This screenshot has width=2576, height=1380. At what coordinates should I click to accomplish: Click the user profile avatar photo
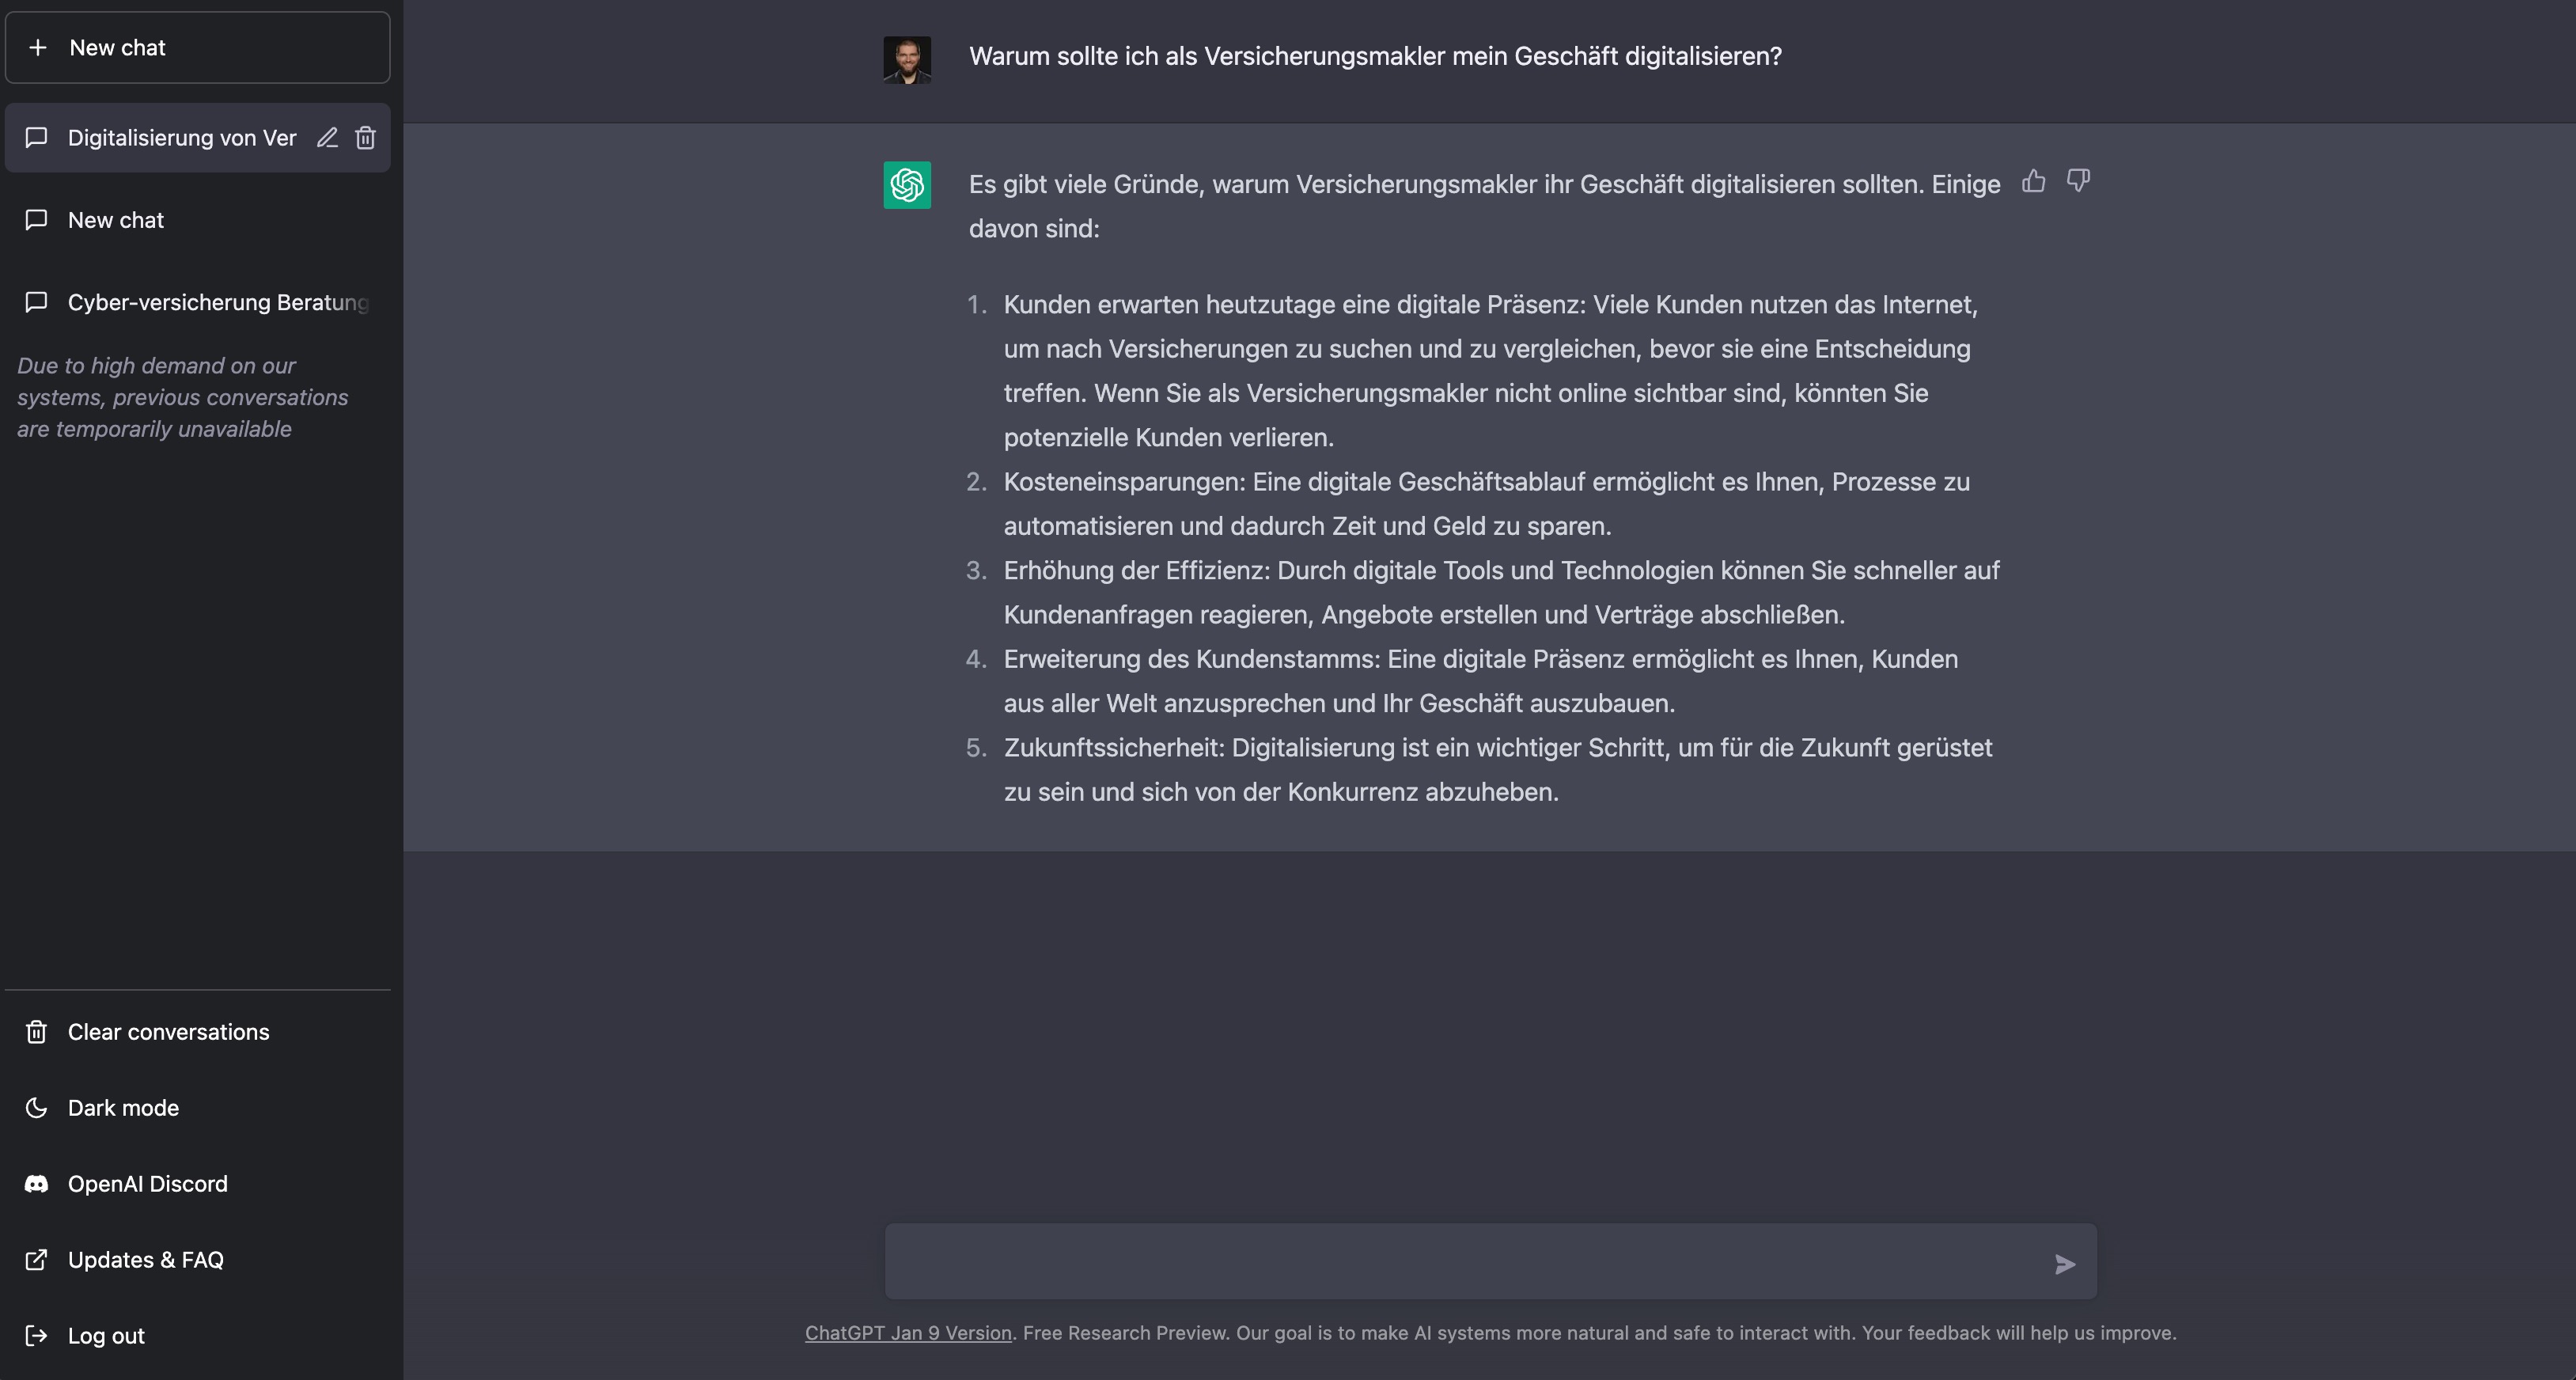tap(907, 60)
